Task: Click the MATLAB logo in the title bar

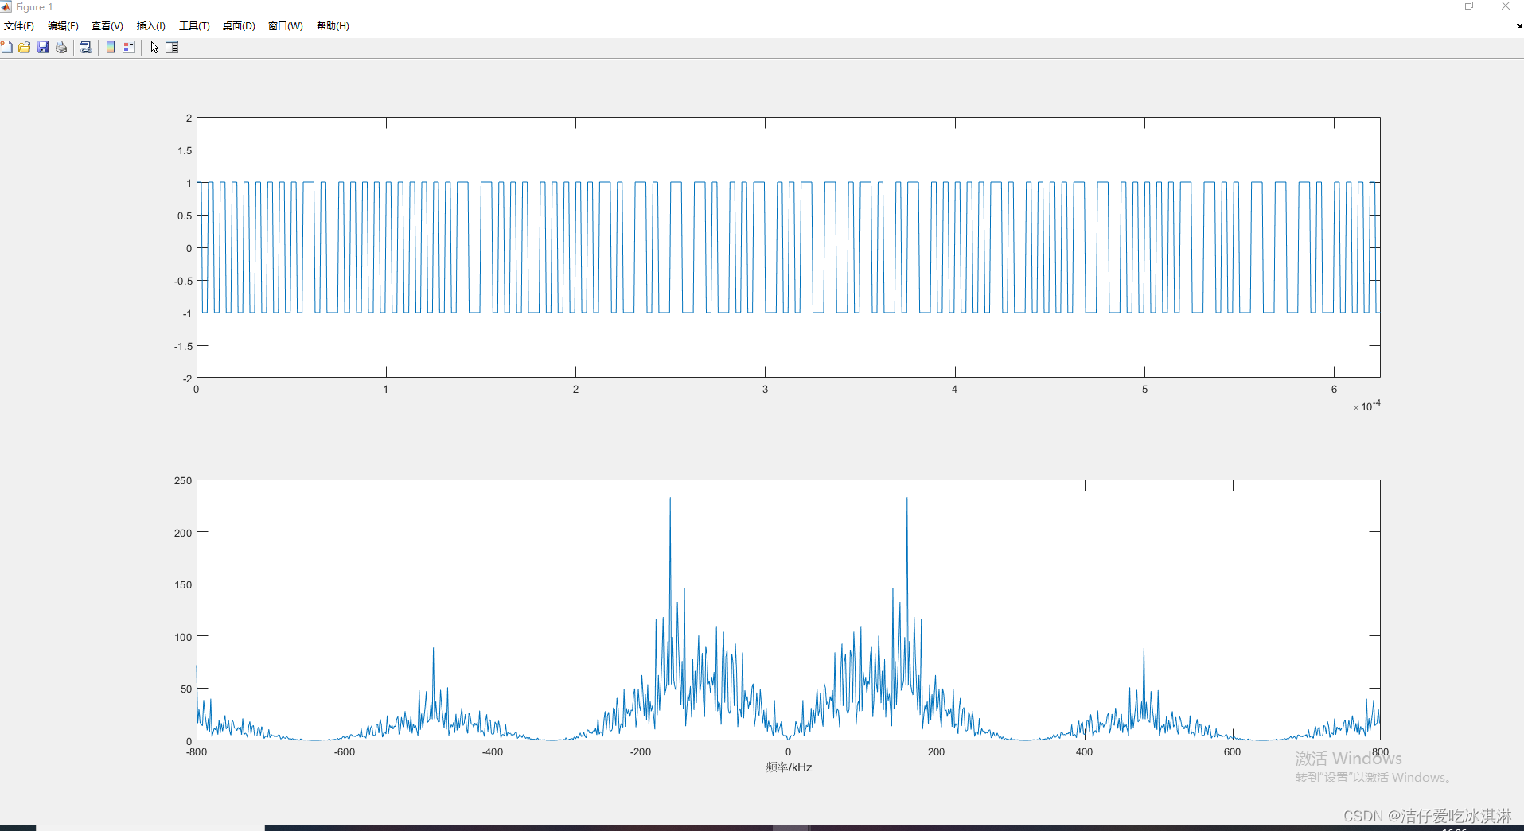Action: (6, 6)
